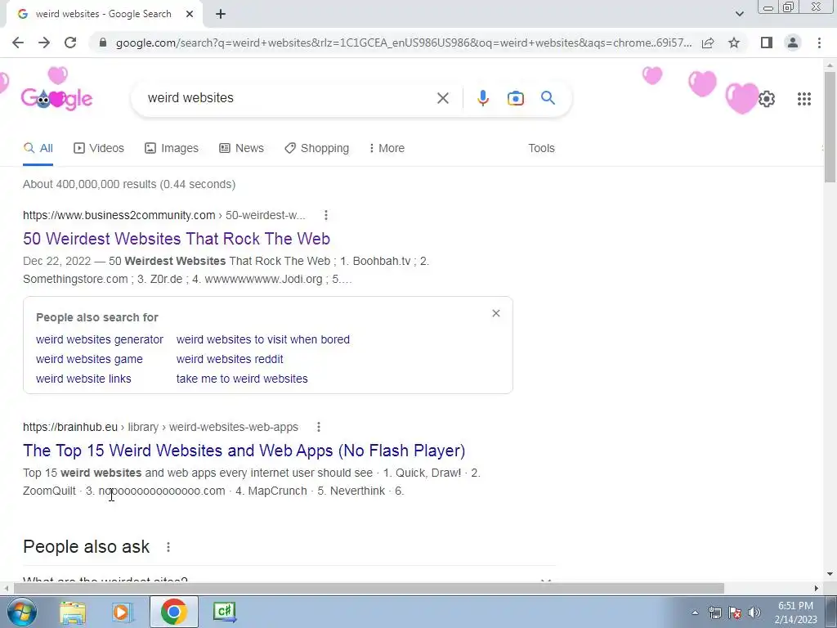Viewport: 837px width, 628px height.
Task: Search weird websites to visit when bored
Action: tap(262, 339)
